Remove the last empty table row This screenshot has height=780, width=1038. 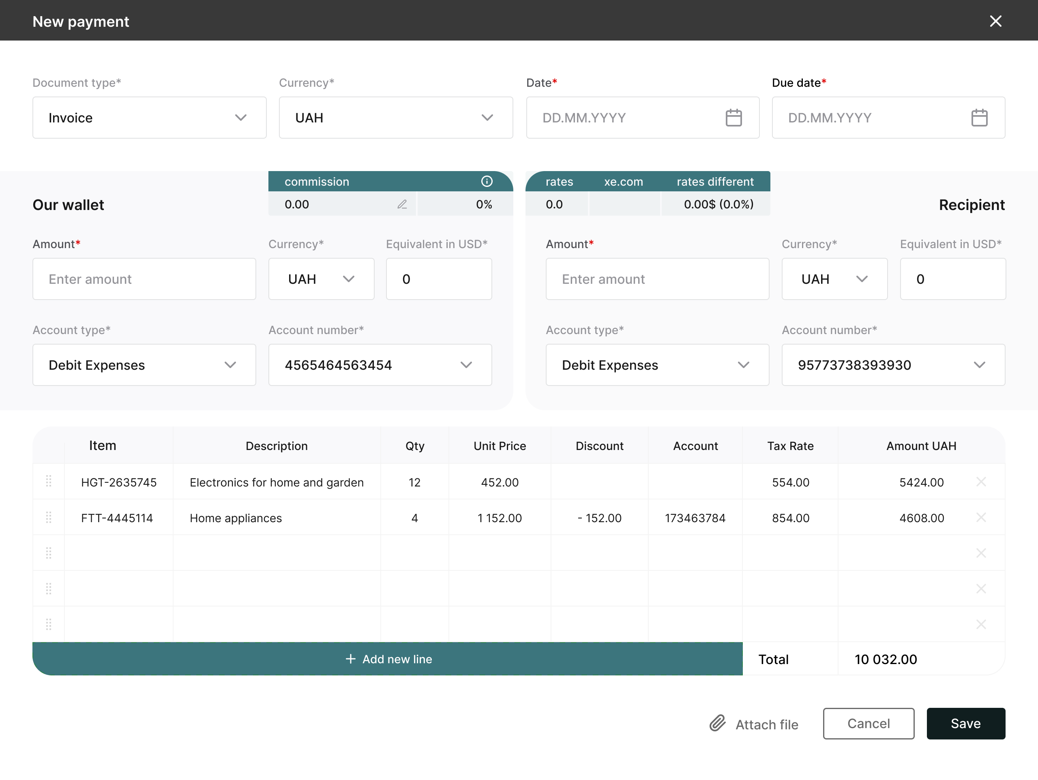pyautogui.click(x=981, y=624)
